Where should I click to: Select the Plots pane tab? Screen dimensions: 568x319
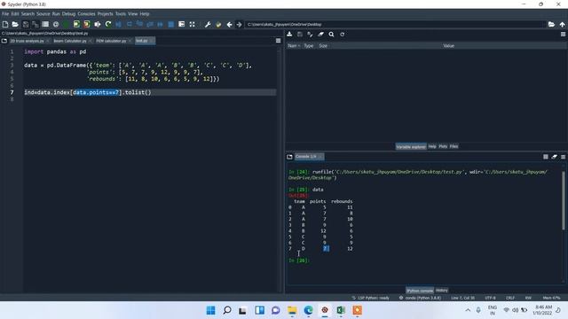coord(443,146)
